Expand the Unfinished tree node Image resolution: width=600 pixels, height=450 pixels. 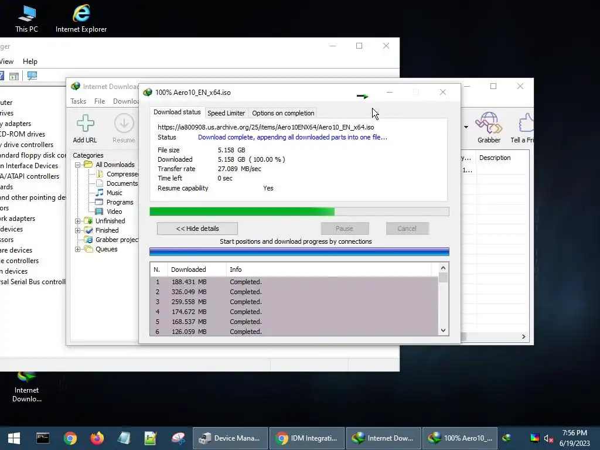point(78,221)
